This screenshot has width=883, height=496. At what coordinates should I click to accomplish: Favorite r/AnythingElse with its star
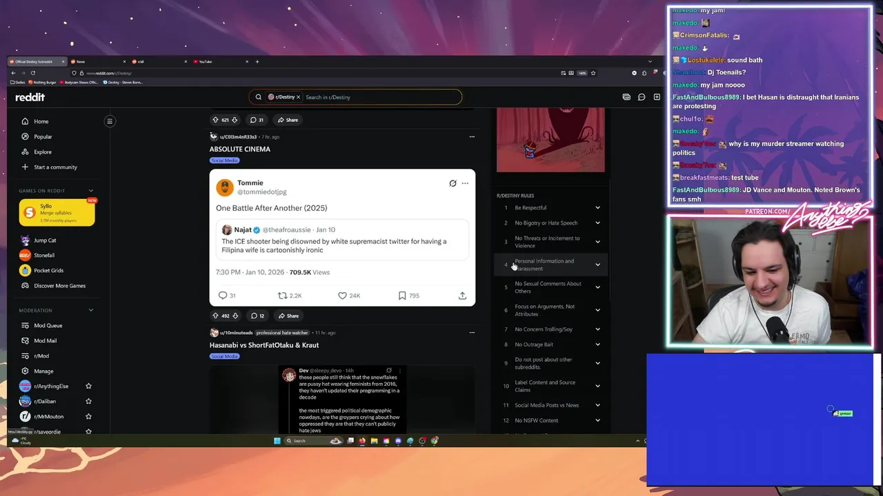click(x=88, y=386)
